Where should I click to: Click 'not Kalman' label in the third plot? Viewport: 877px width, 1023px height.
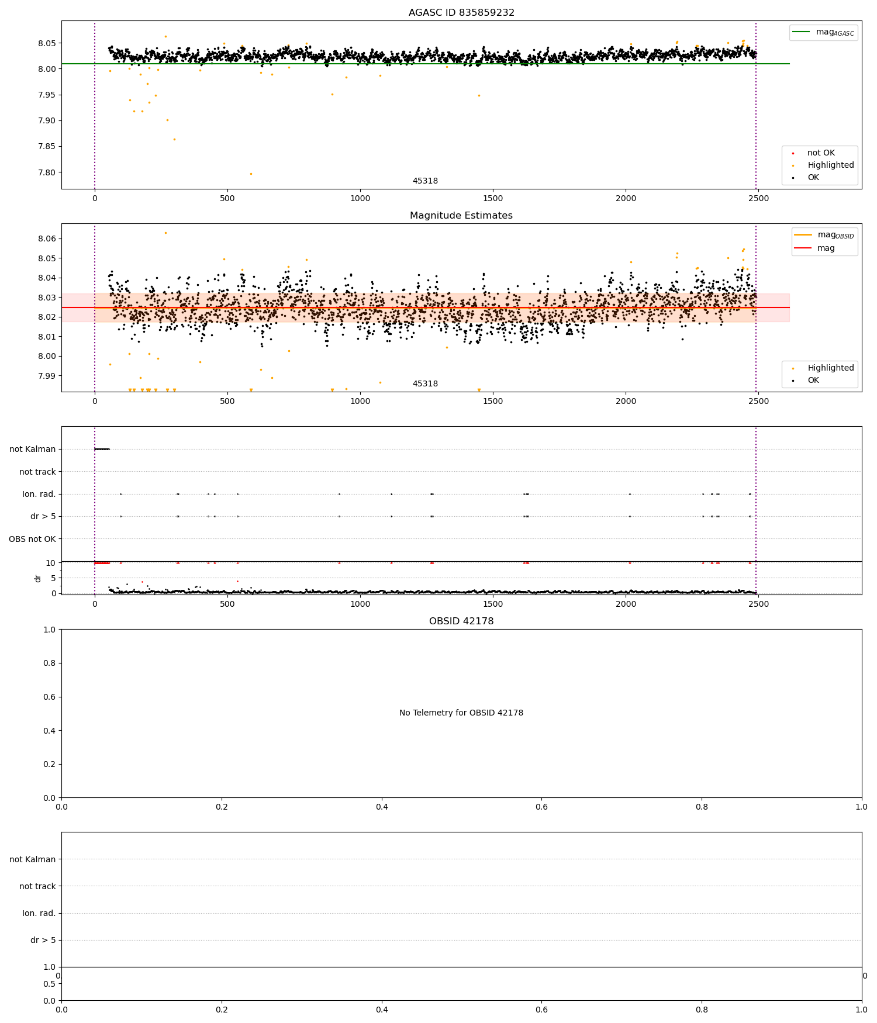coord(33,450)
